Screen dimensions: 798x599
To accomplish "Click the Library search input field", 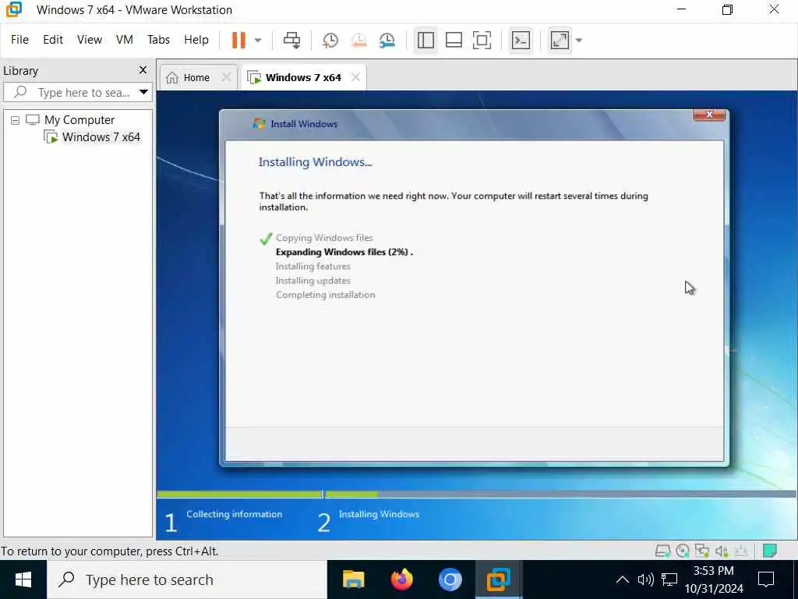I will (x=76, y=92).
